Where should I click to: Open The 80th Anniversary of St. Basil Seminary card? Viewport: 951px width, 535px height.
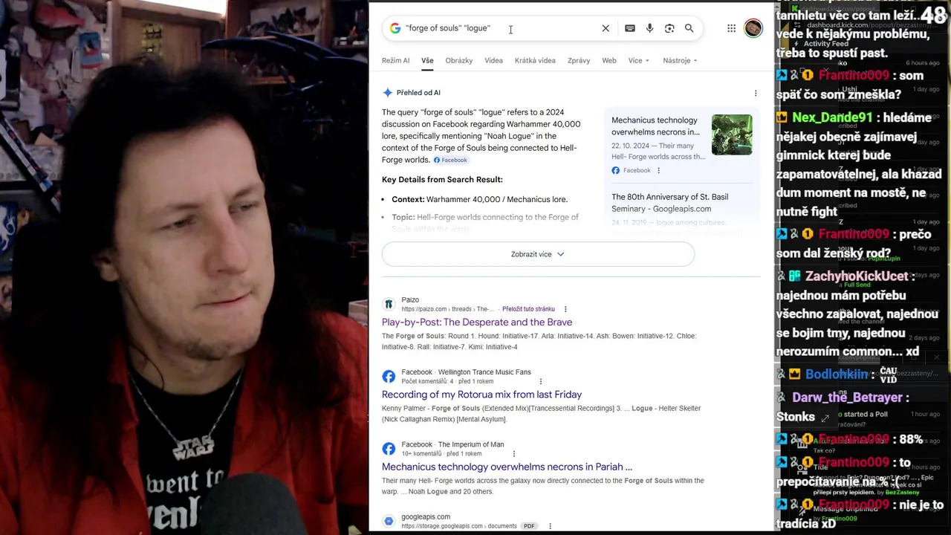coord(669,203)
